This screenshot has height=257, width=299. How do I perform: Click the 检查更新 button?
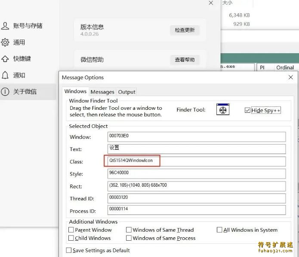click(185, 30)
